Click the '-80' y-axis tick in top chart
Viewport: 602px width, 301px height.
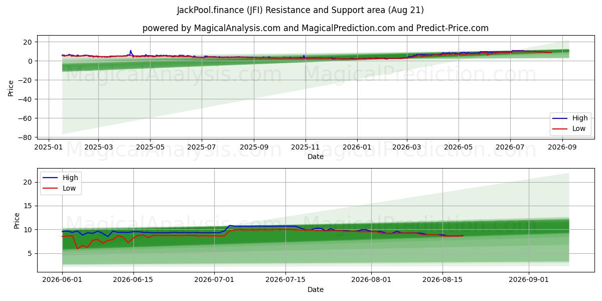(26, 137)
